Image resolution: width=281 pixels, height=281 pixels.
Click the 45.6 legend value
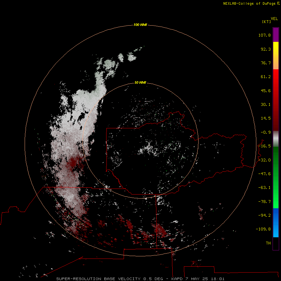[266, 91]
